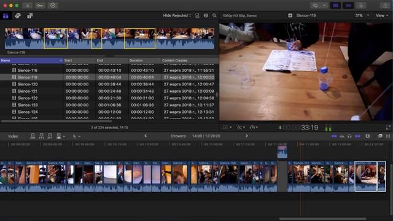Select the highlighted Sience-119 timeline clip

(x=366, y=176)
